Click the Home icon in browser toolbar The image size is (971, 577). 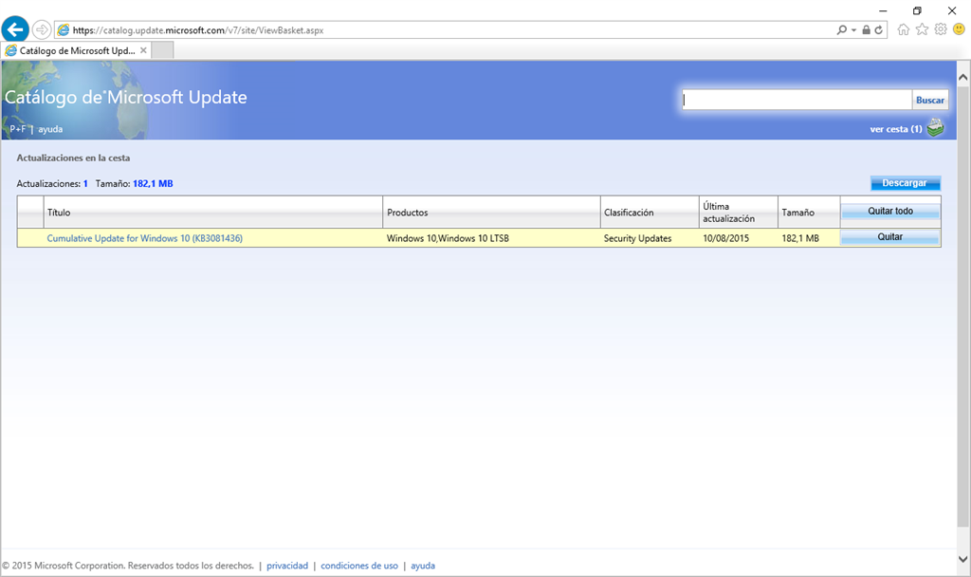pos(904,29)
